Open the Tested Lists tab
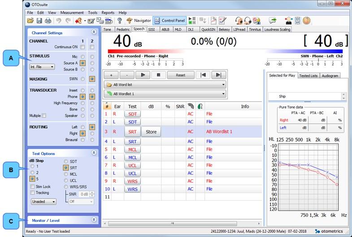This screenshot has width=352, height=237. tap(308, 76)
